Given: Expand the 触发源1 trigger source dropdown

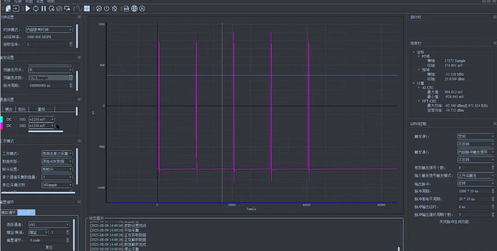Looking at the screenshot, I should (x=475, y=136).
